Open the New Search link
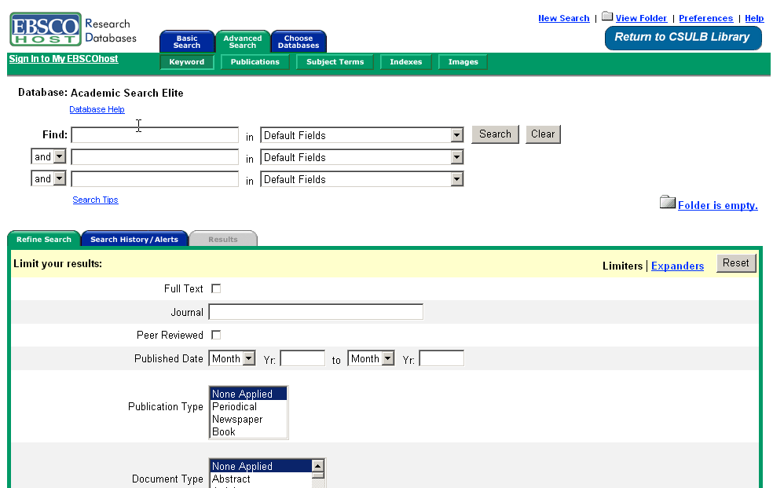This screenshot has height=488, width=784. (x=564, y=19)
